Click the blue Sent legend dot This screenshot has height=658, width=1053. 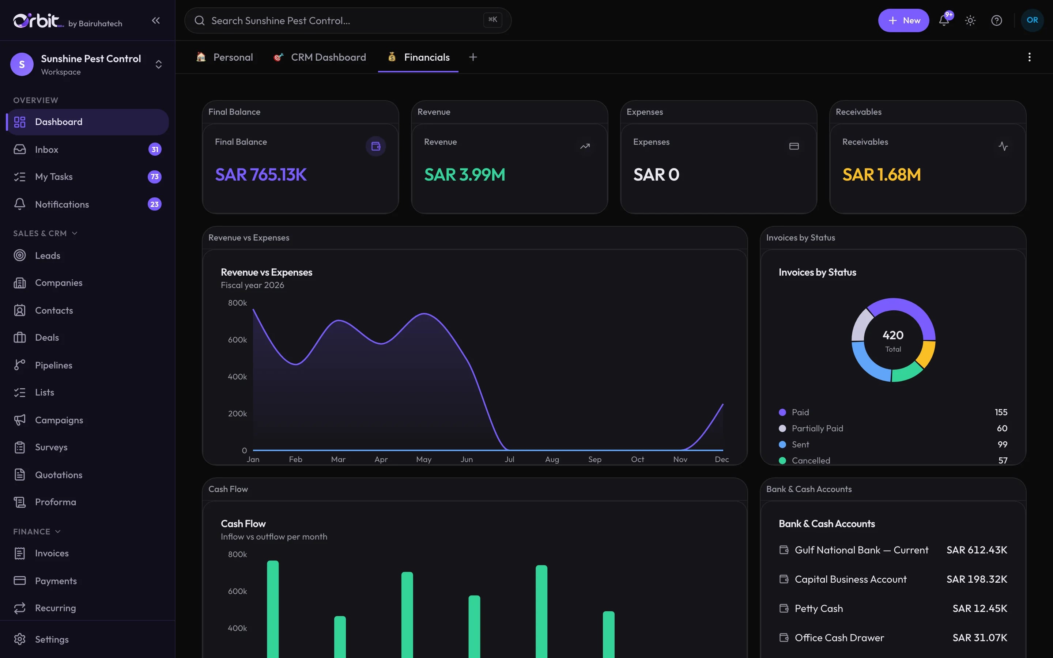pos(782,444)
